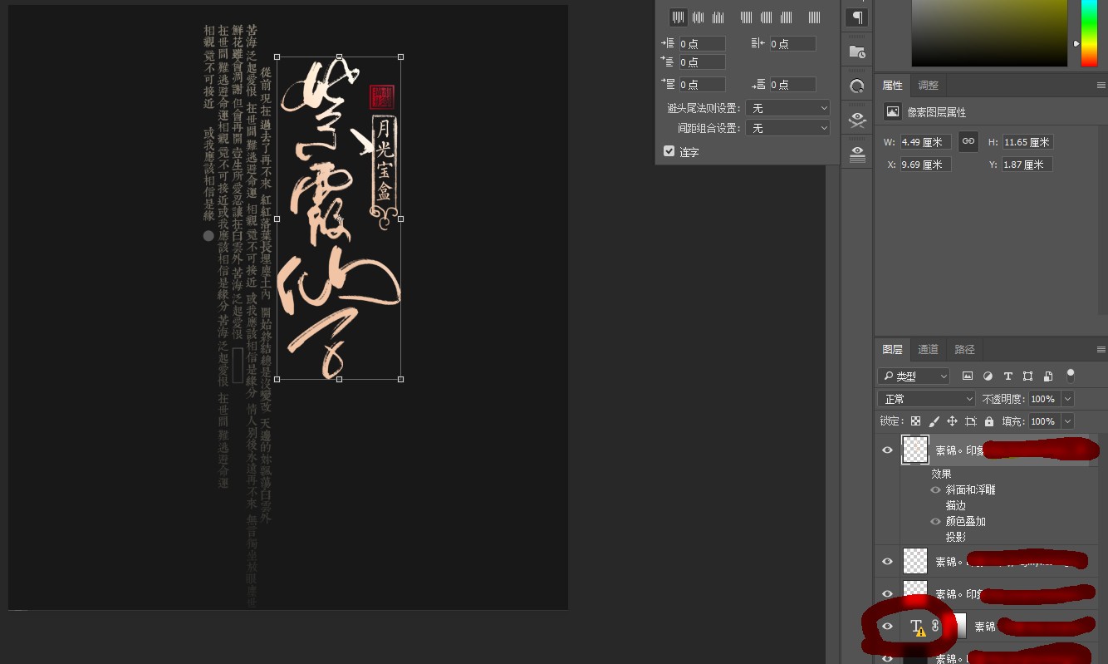Click the W width field
Image resolution: width=1108 pixels, height=664 pixels.
tap(926, 142)
